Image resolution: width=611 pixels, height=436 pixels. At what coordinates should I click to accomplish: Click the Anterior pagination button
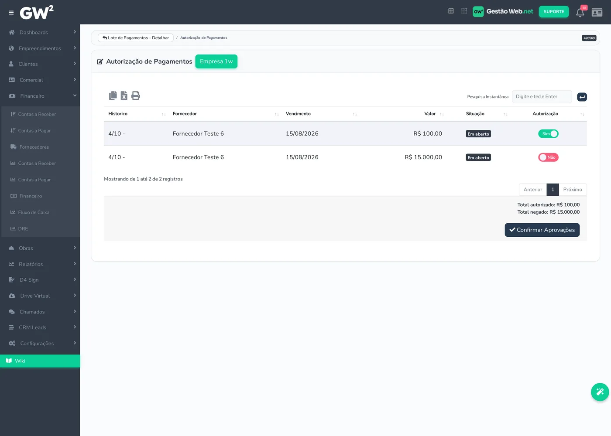tap(533, 190)
